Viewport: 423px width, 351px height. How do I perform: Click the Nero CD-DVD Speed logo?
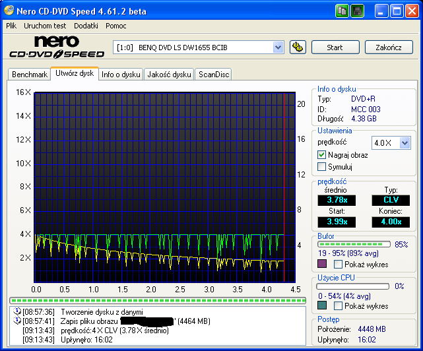tap(57, 48)
